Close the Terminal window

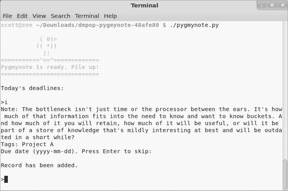coord(283,5)
